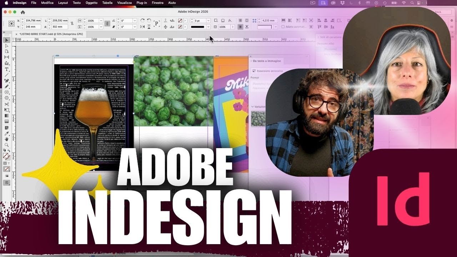Image resolution: width=457 pixels, height=257 pixels.
Task: Collapse the Variazioni section chevron
Action: point(253,106)
